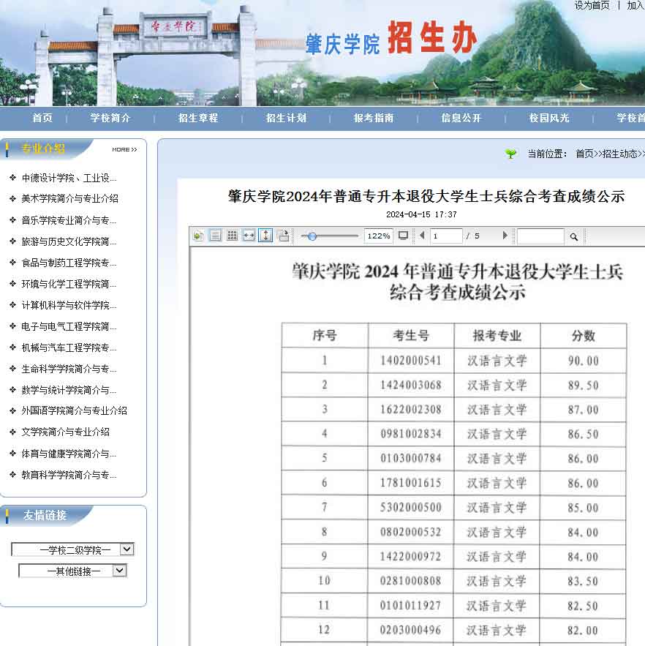Click the first document viewer toolbar icon

[x=198, y=236]
